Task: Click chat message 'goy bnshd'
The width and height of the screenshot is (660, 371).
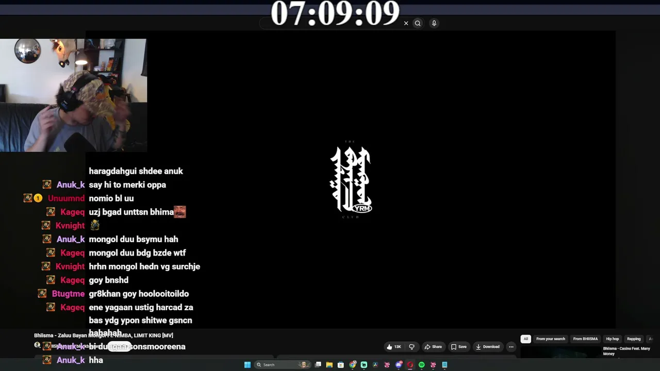Action: click(x=109, y=280)
